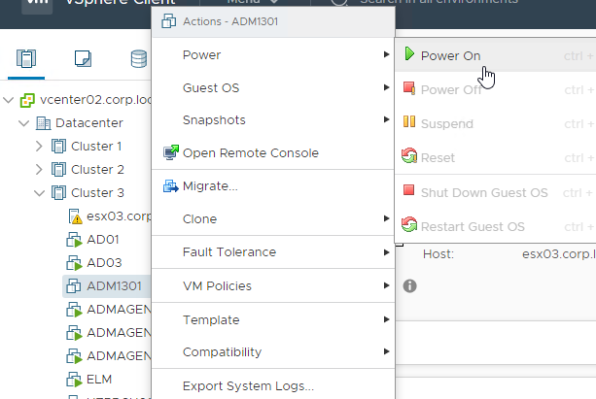Select Open Remote Console menu entry
596x399 pixels.
(273, 153)
